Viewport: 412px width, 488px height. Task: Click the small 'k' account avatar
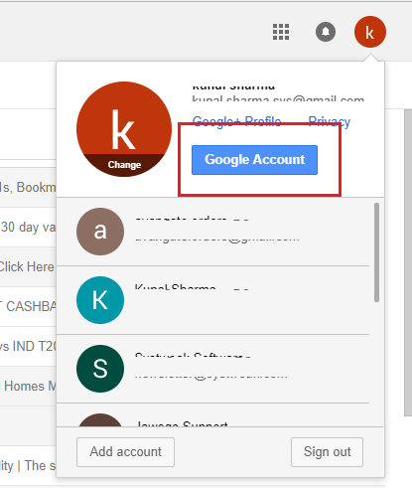(x=370, y=32)
